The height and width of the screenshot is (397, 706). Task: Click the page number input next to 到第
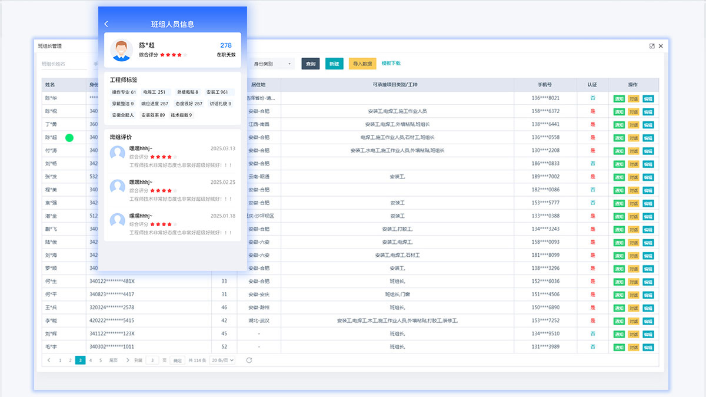click(x=152, y=360)
